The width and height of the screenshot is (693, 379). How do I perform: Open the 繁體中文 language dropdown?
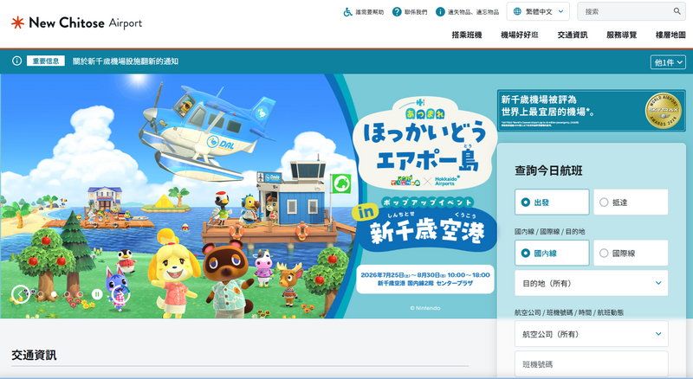538,11
